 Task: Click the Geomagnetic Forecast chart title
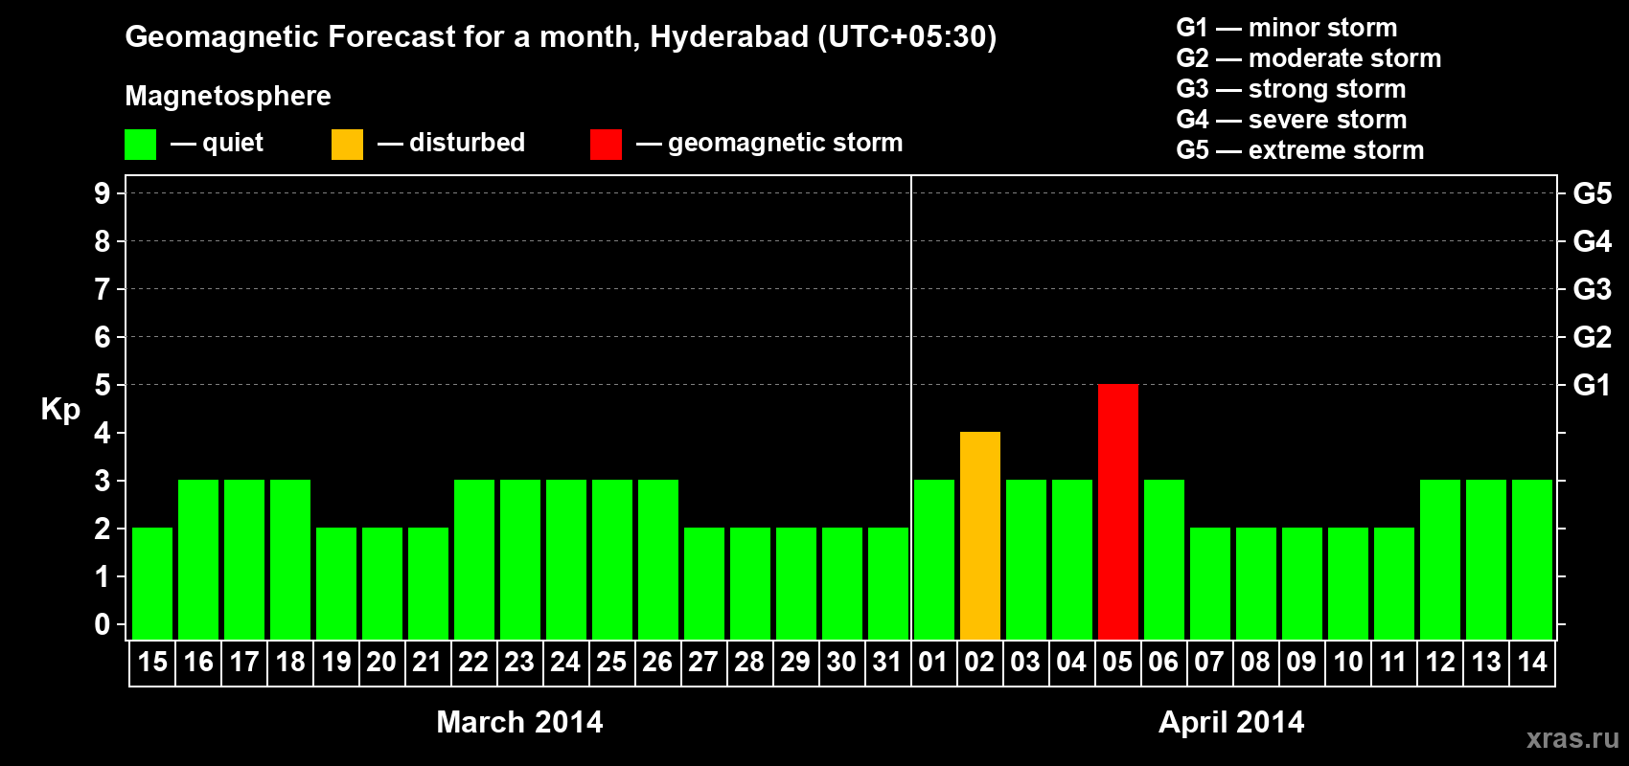561,37
